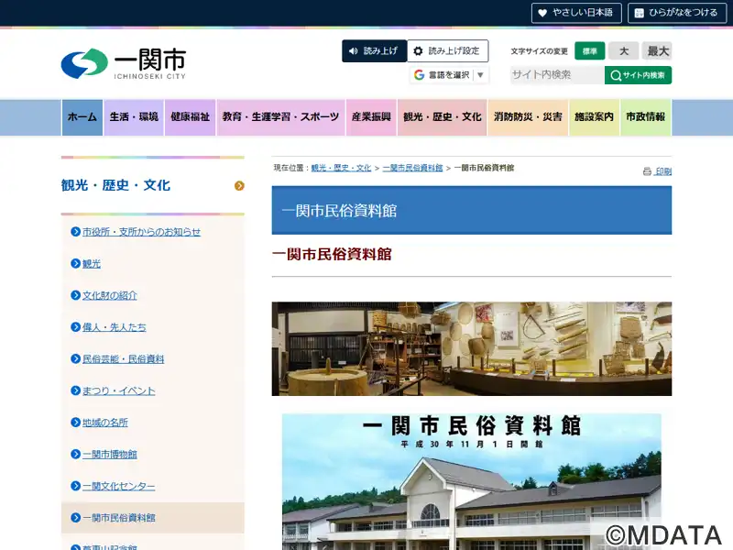This screenshot has width=733, height=550.
Task: Click the speaker icon on 読み上げ
Action: tap(354, 51)
